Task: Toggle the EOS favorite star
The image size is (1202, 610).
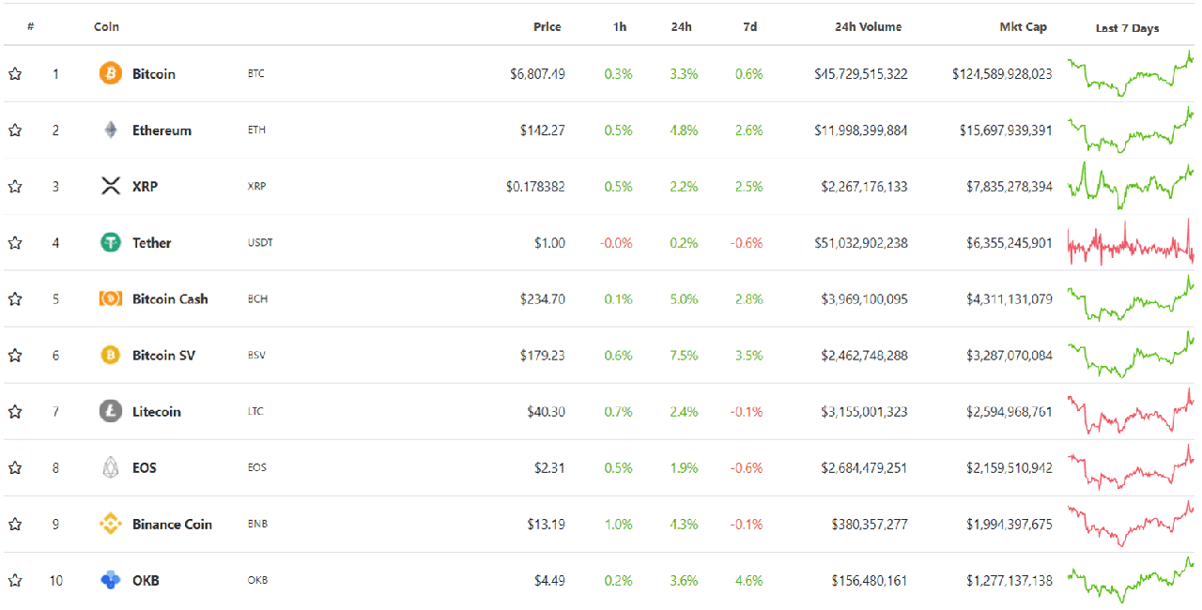Action: (x=15, y=468)
